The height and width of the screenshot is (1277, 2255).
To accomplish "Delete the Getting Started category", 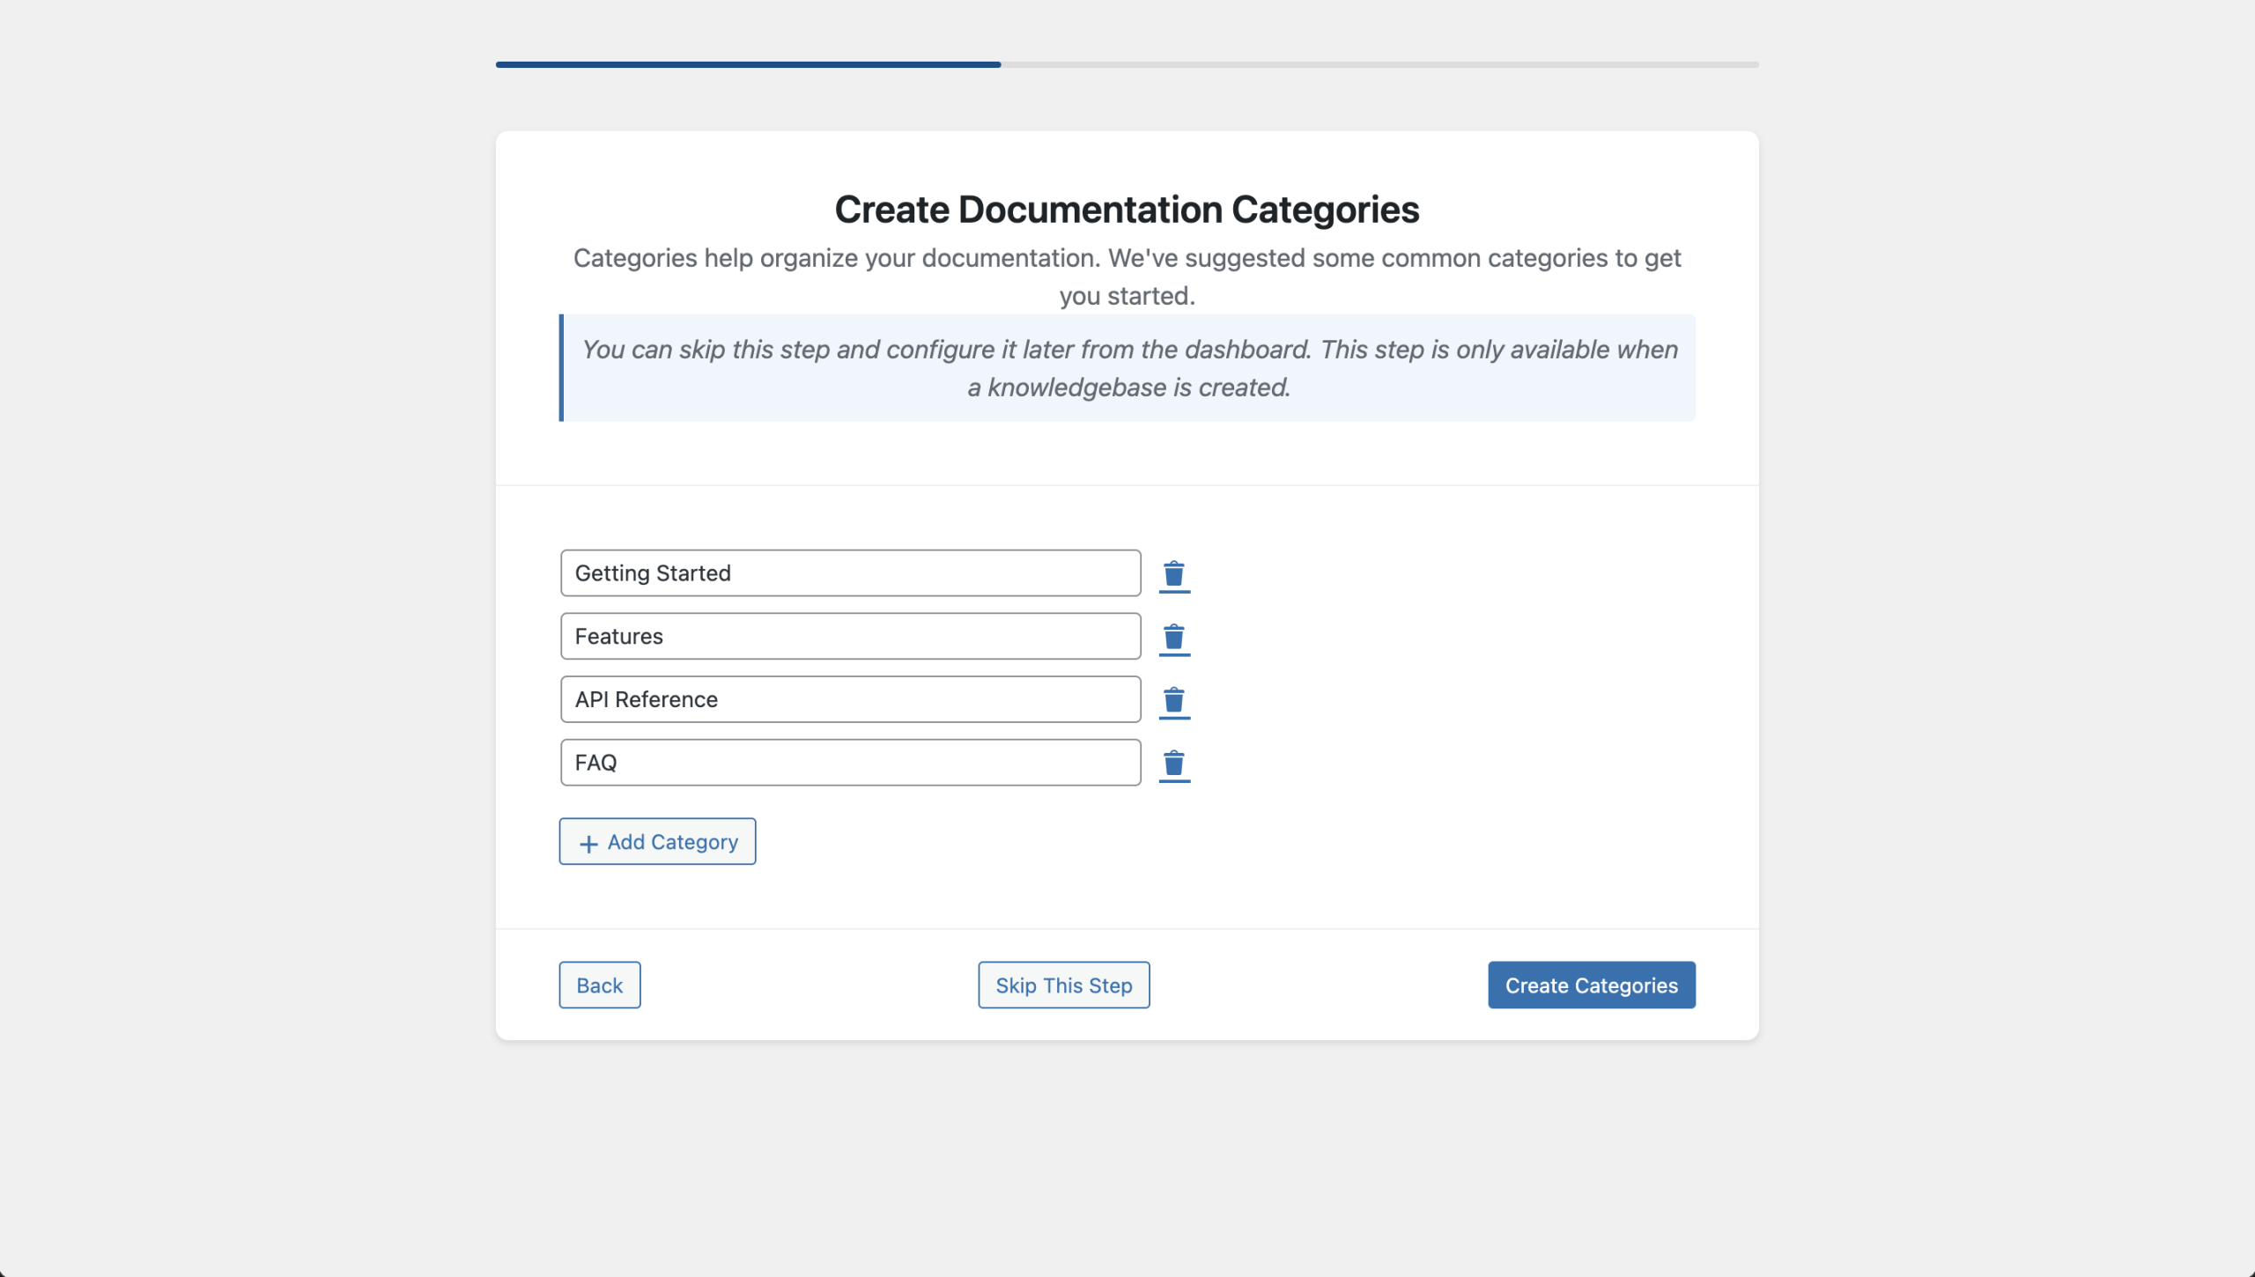I will [x=1174, y=574].
